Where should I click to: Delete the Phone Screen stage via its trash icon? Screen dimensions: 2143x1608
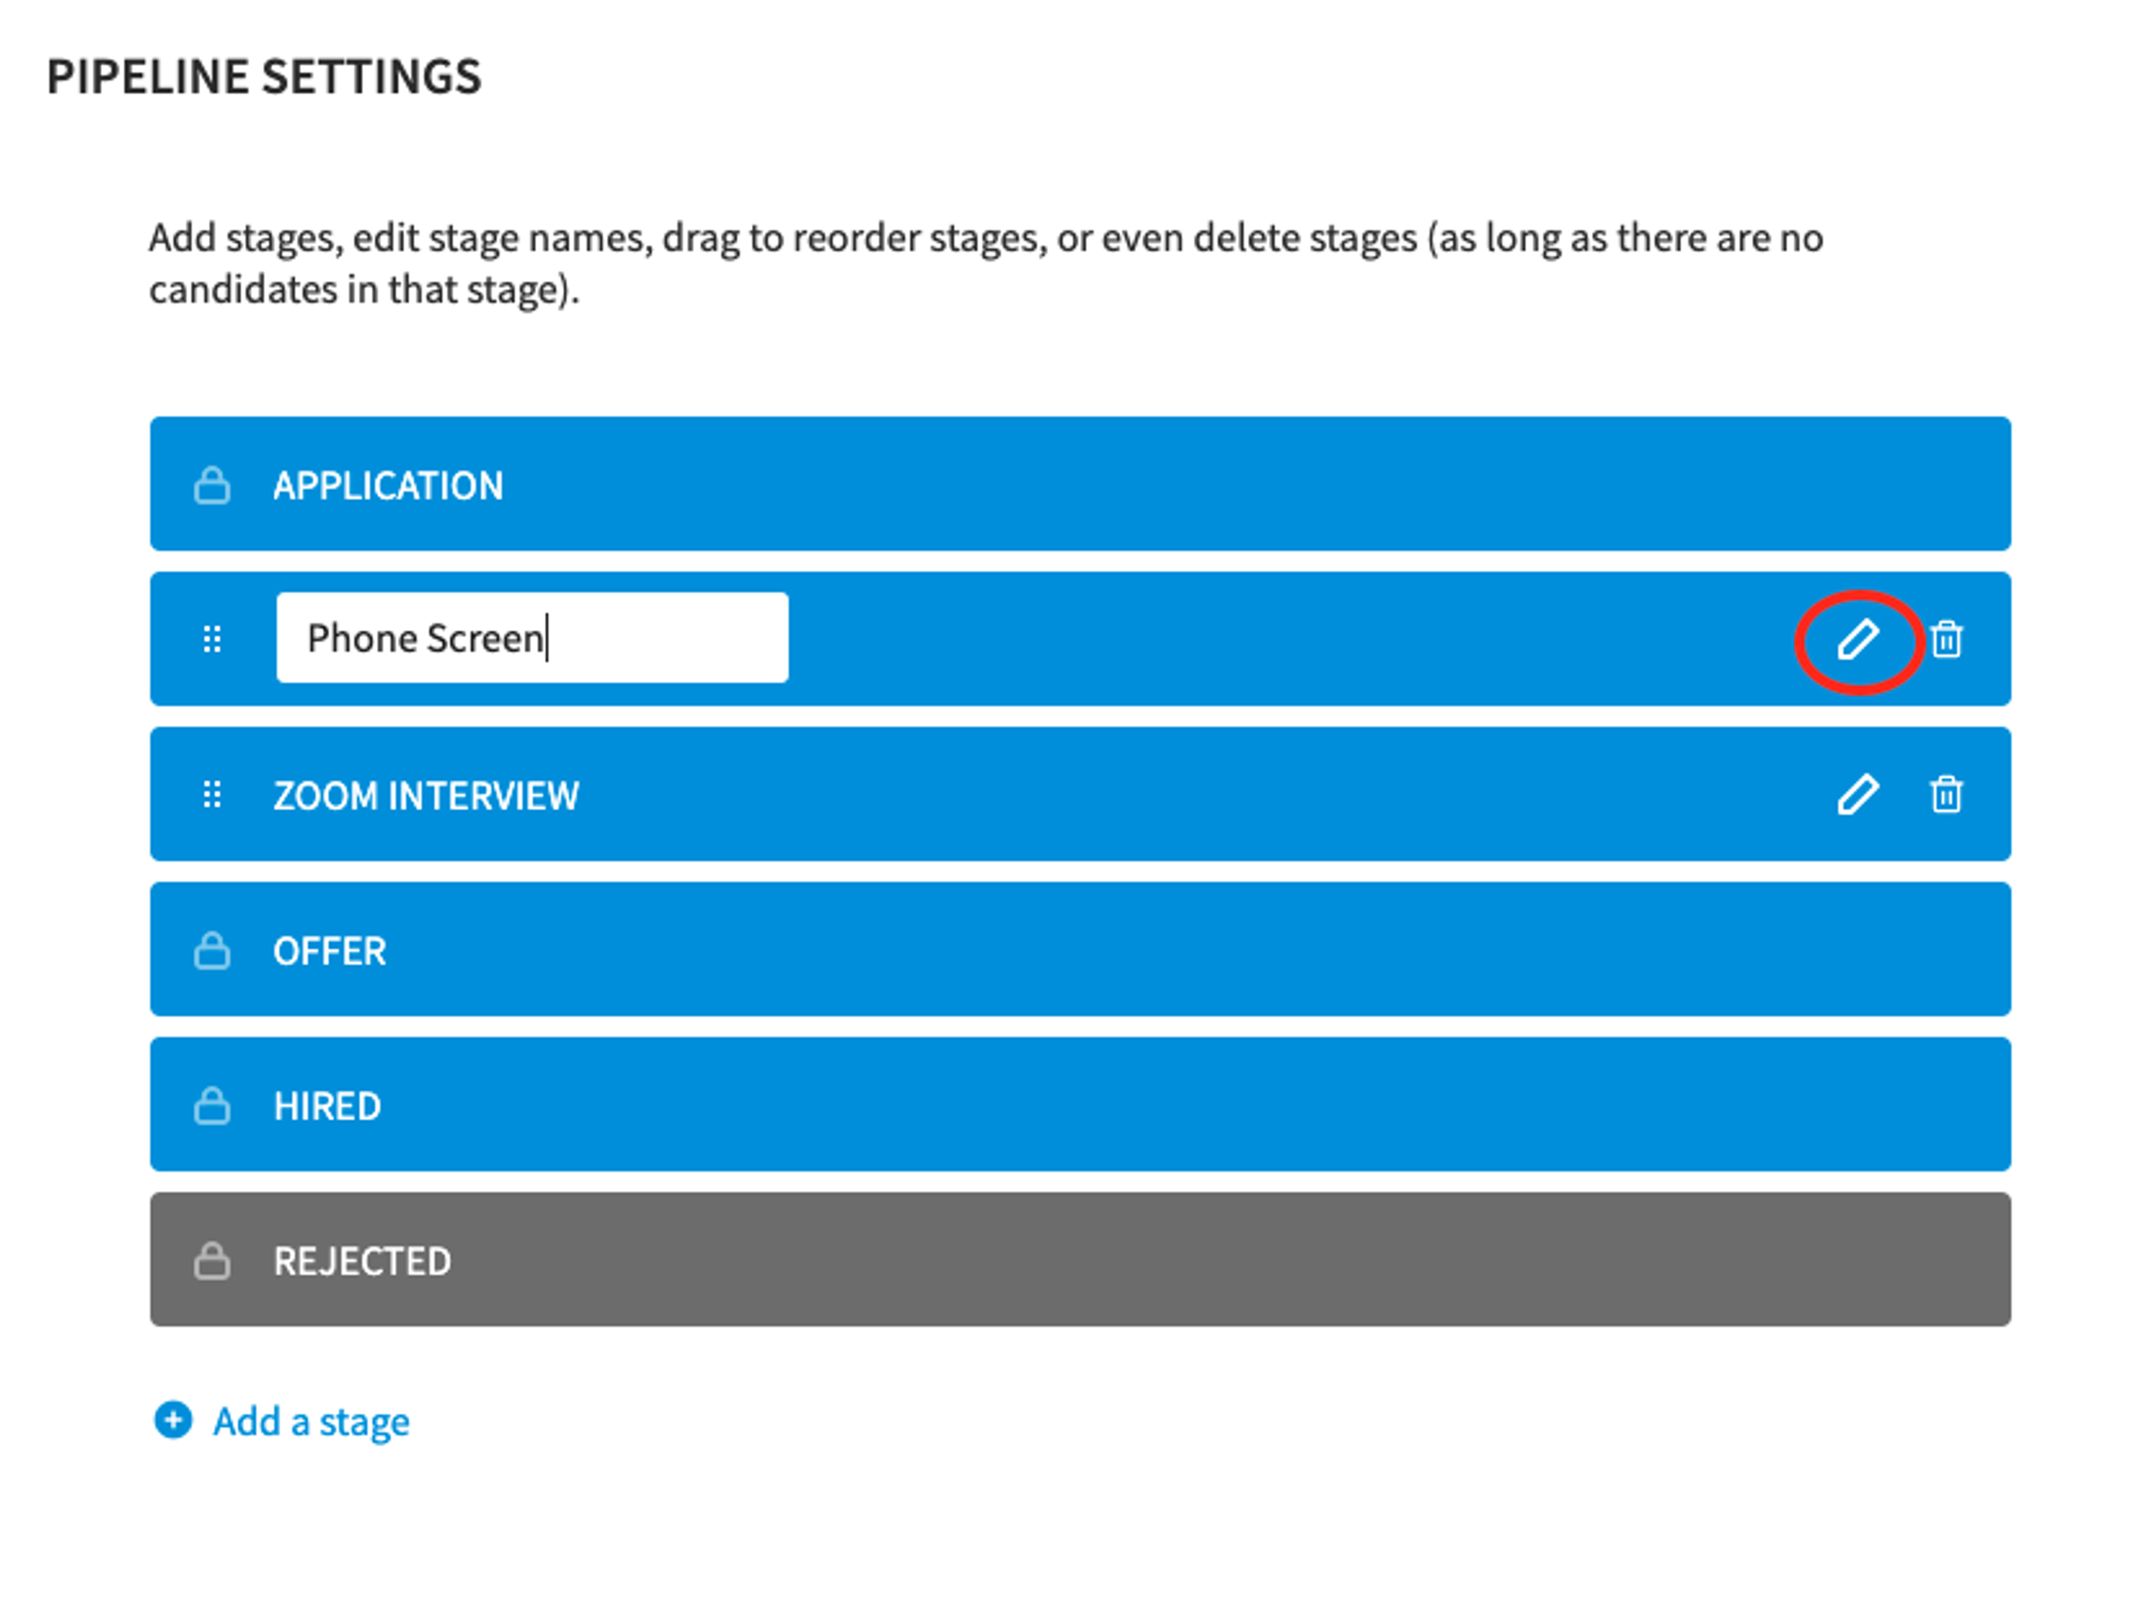point(1945,639)
